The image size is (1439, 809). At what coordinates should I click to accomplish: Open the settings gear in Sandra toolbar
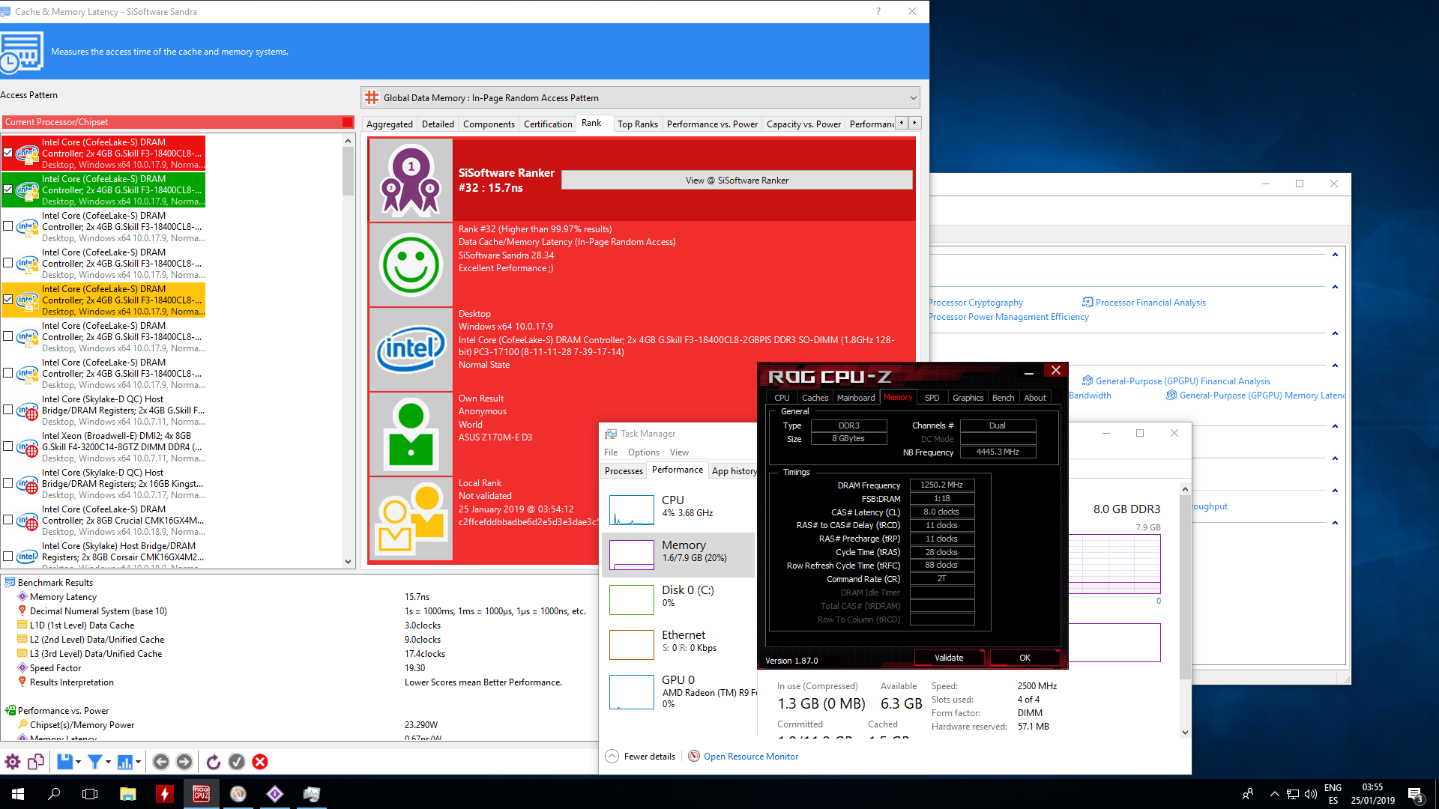click(13, 762)
